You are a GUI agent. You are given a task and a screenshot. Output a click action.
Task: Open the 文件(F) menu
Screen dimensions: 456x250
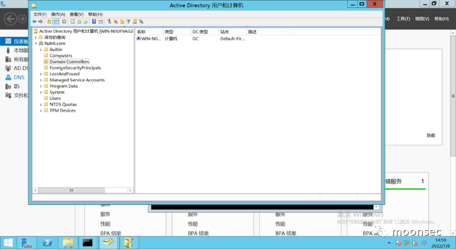pyautogui.click(x=40, y=14)
